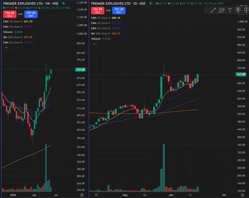Viewport: 249px width, 198px height.
Task: Select weekly chart EMA 20 legend
Action: click(18, 42)
